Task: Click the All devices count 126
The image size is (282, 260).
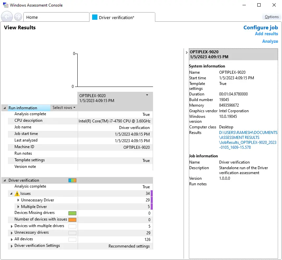Action: coord(147,240)
